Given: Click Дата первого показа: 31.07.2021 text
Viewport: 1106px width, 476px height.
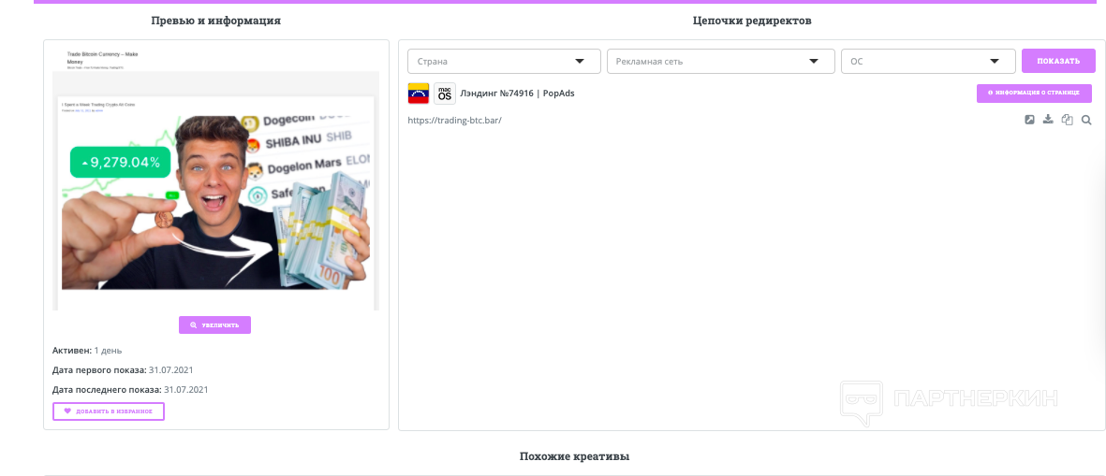Looking at the screenshot, I should pyautogui.click(x=123, y=369).
